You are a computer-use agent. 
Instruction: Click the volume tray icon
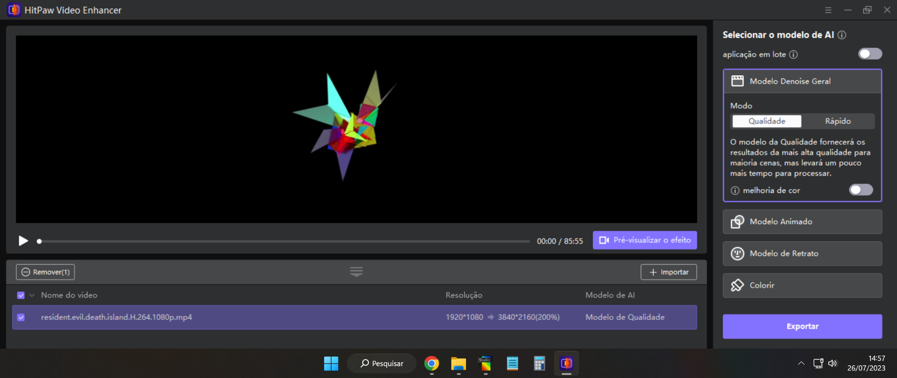(833, 364)
